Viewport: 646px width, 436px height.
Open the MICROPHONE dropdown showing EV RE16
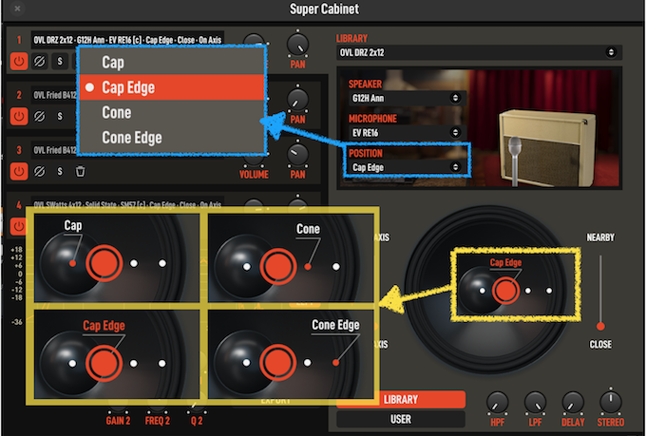click(x=408, y=133)
